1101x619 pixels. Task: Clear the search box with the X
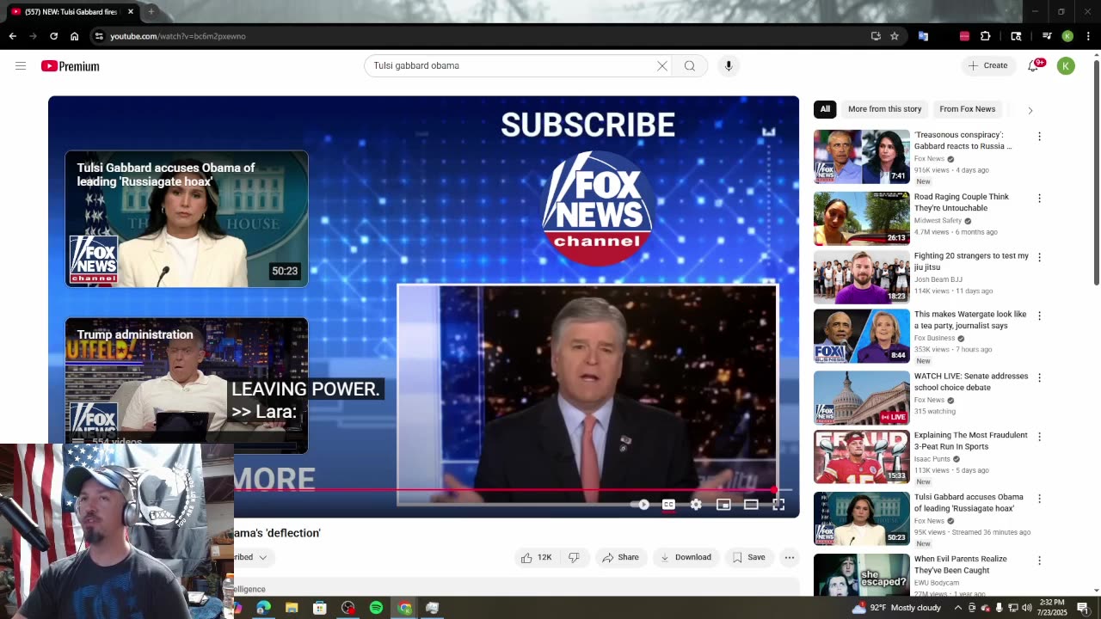tap(662, 66)
